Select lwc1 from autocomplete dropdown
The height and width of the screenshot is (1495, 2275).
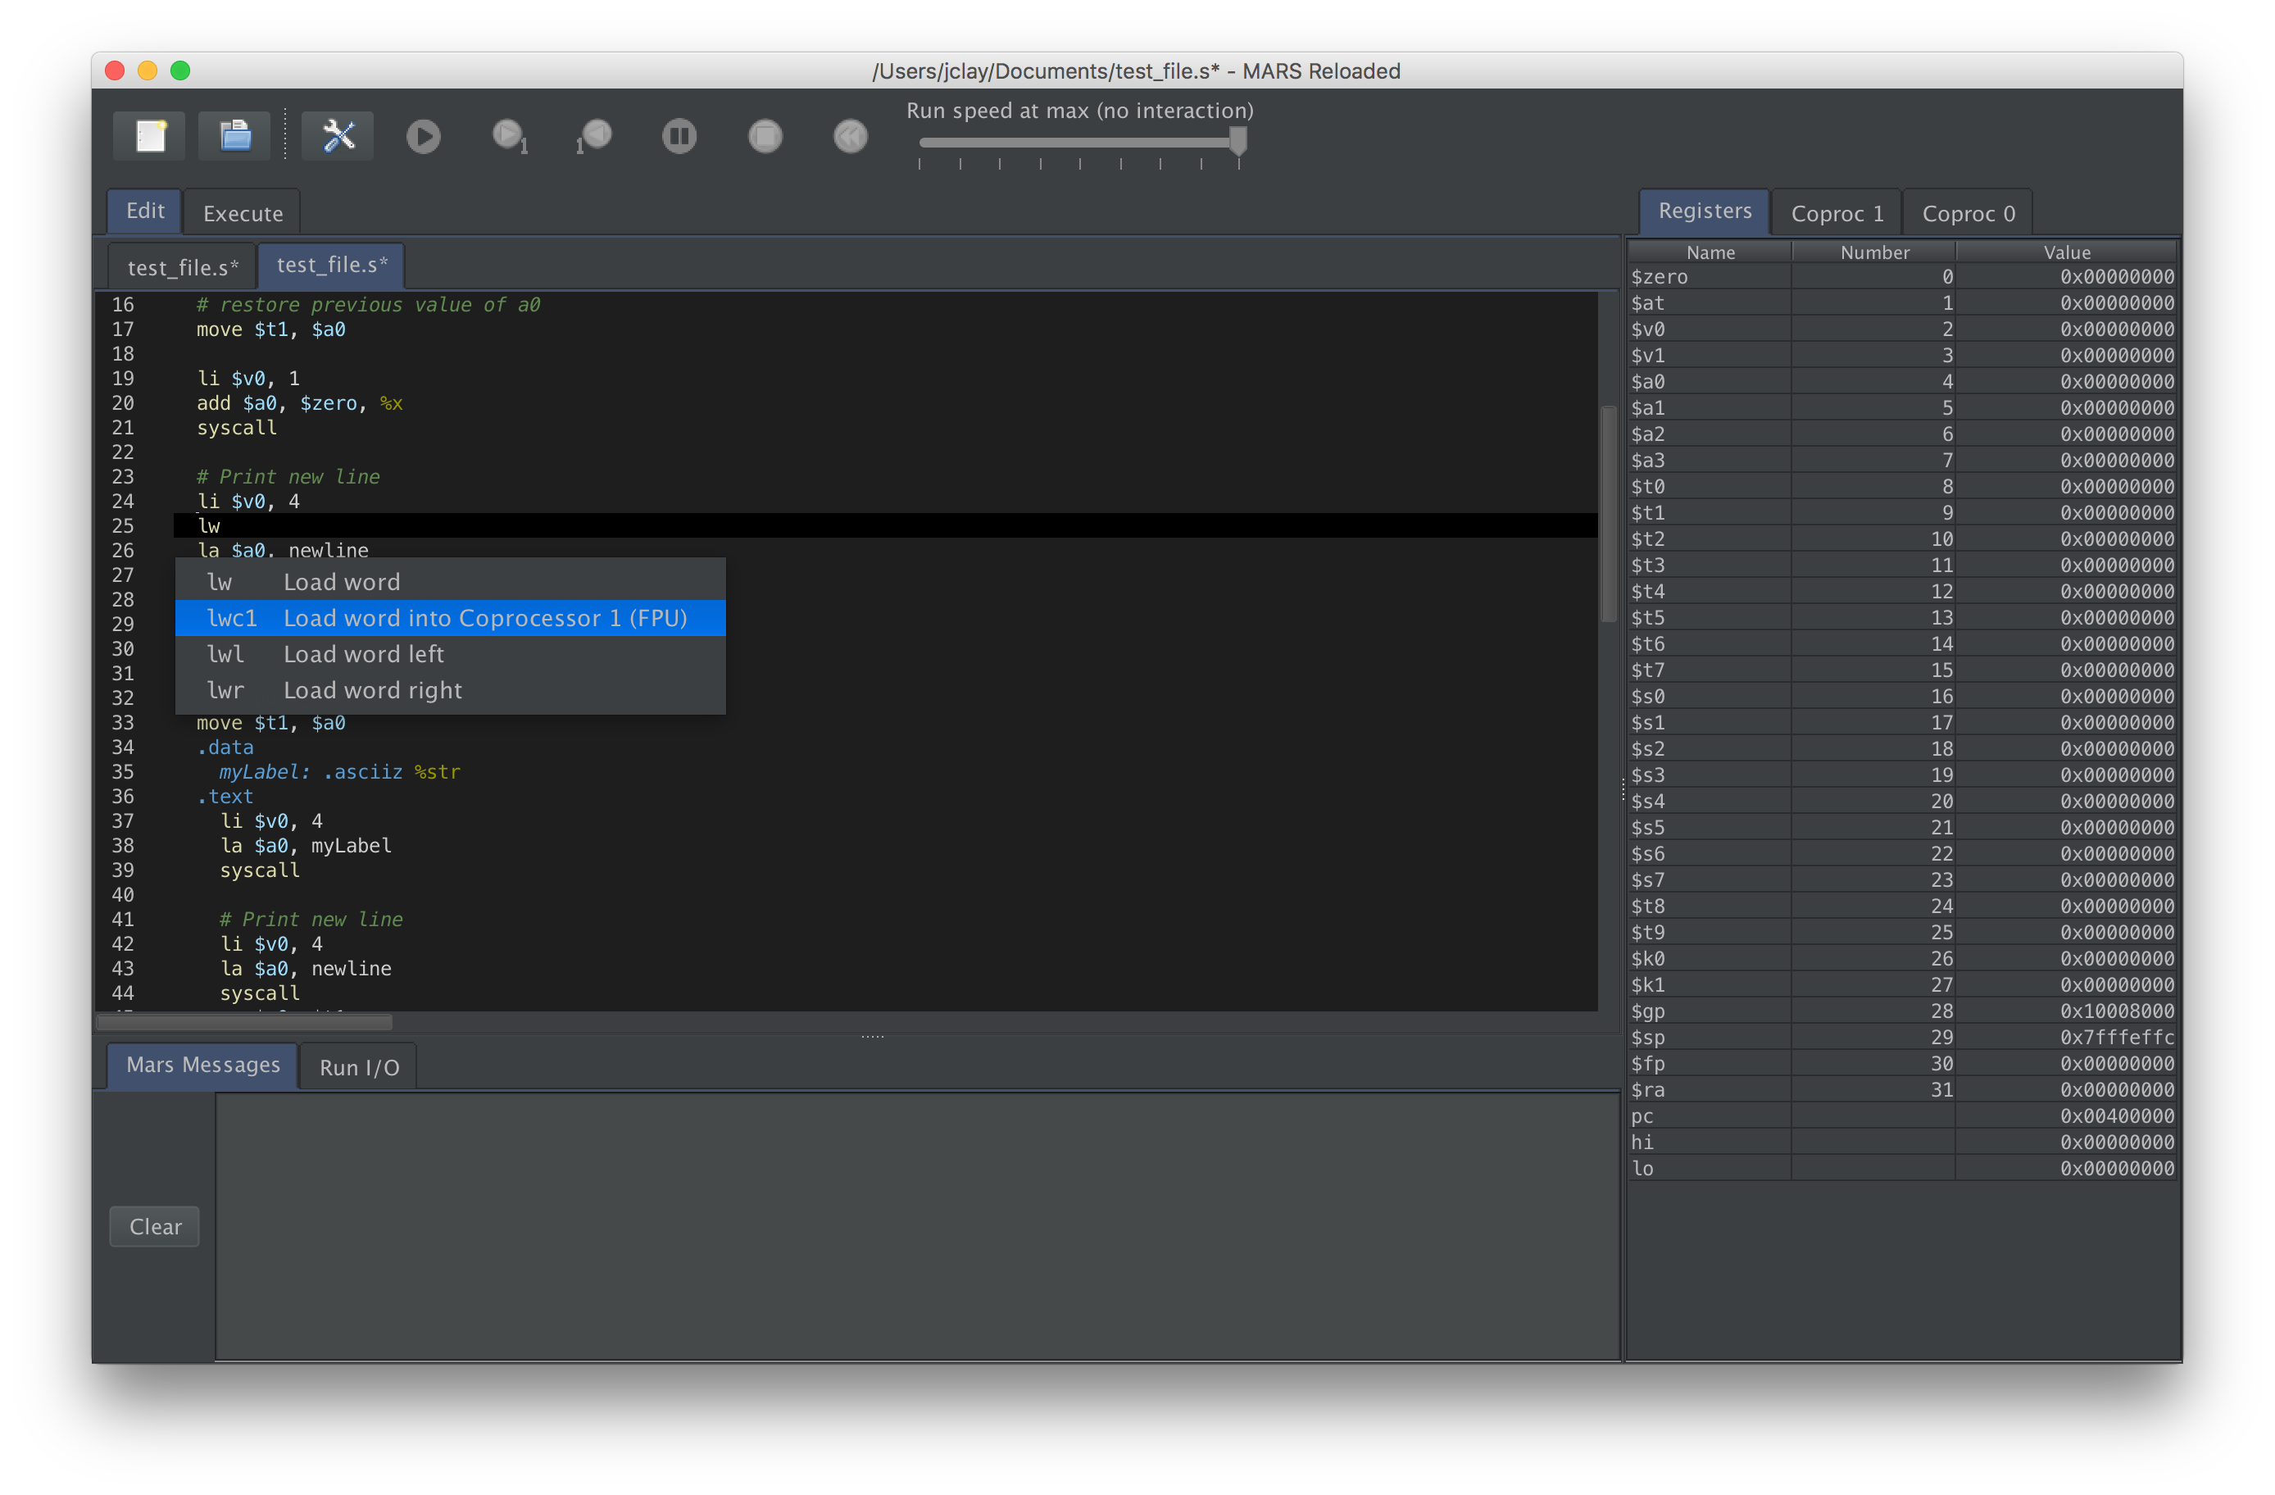[451, 617]
